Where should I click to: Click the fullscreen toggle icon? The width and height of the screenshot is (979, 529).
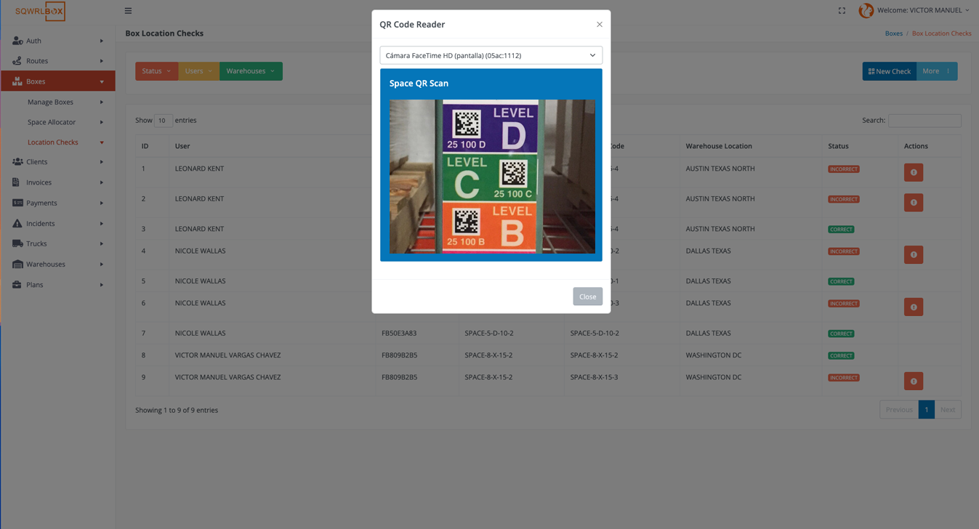[842, 11]
